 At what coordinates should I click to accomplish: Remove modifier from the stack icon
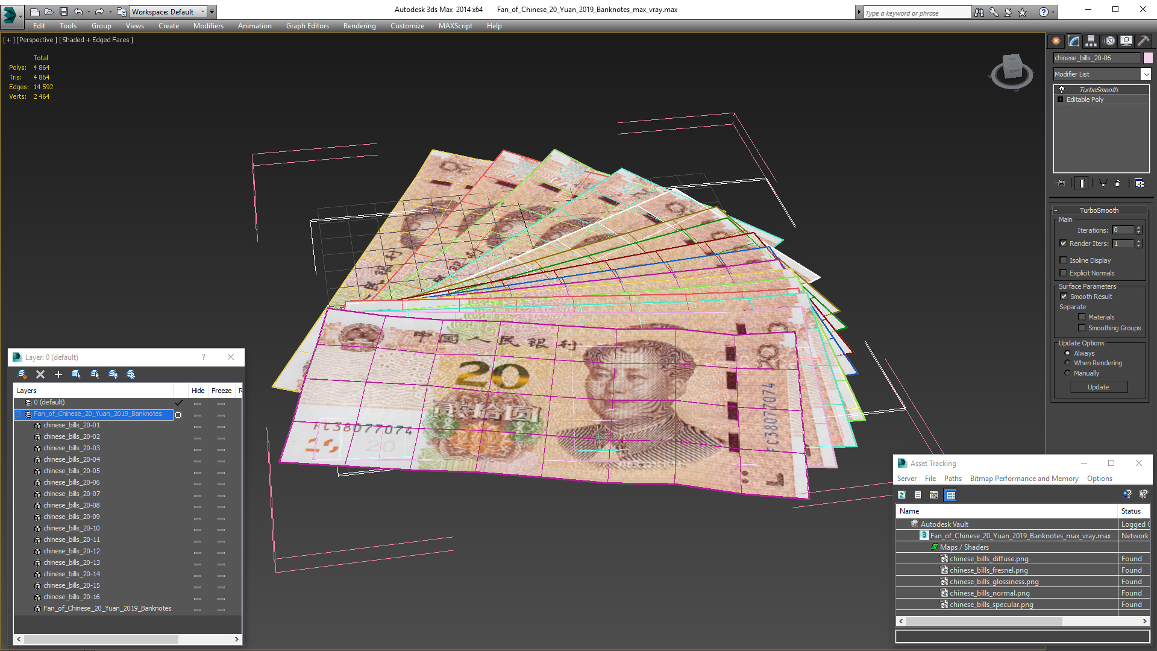pos(1118,183)
